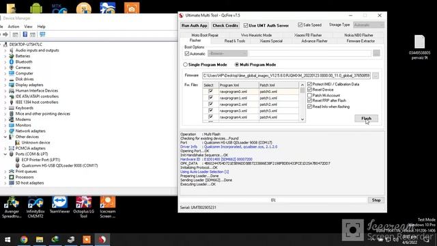Screen dimensions: 437x246
Task: Uncheck the rawprogram0.xml row checkbox
Action: (x=210, y=91)
